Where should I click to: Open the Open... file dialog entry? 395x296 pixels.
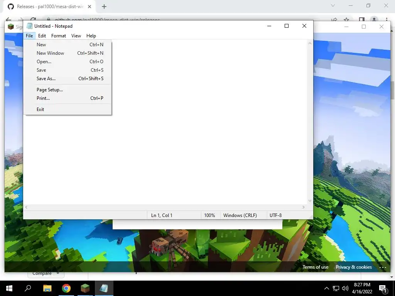(x=68, y=62)
